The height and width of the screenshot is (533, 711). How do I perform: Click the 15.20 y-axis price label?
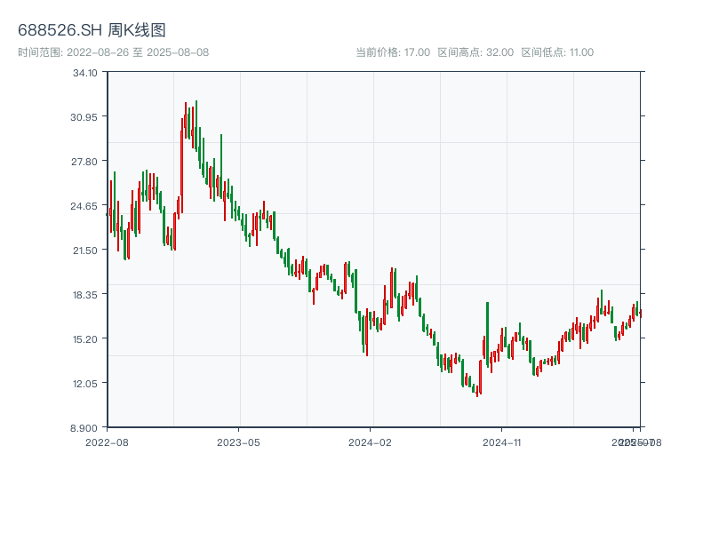[x=85, y=339]
